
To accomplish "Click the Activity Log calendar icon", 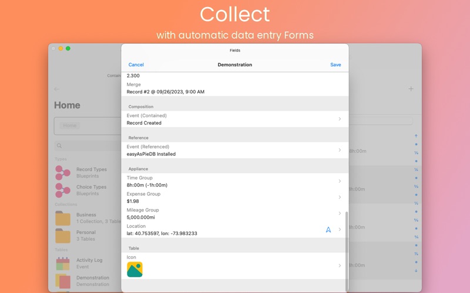I will 63,263.
